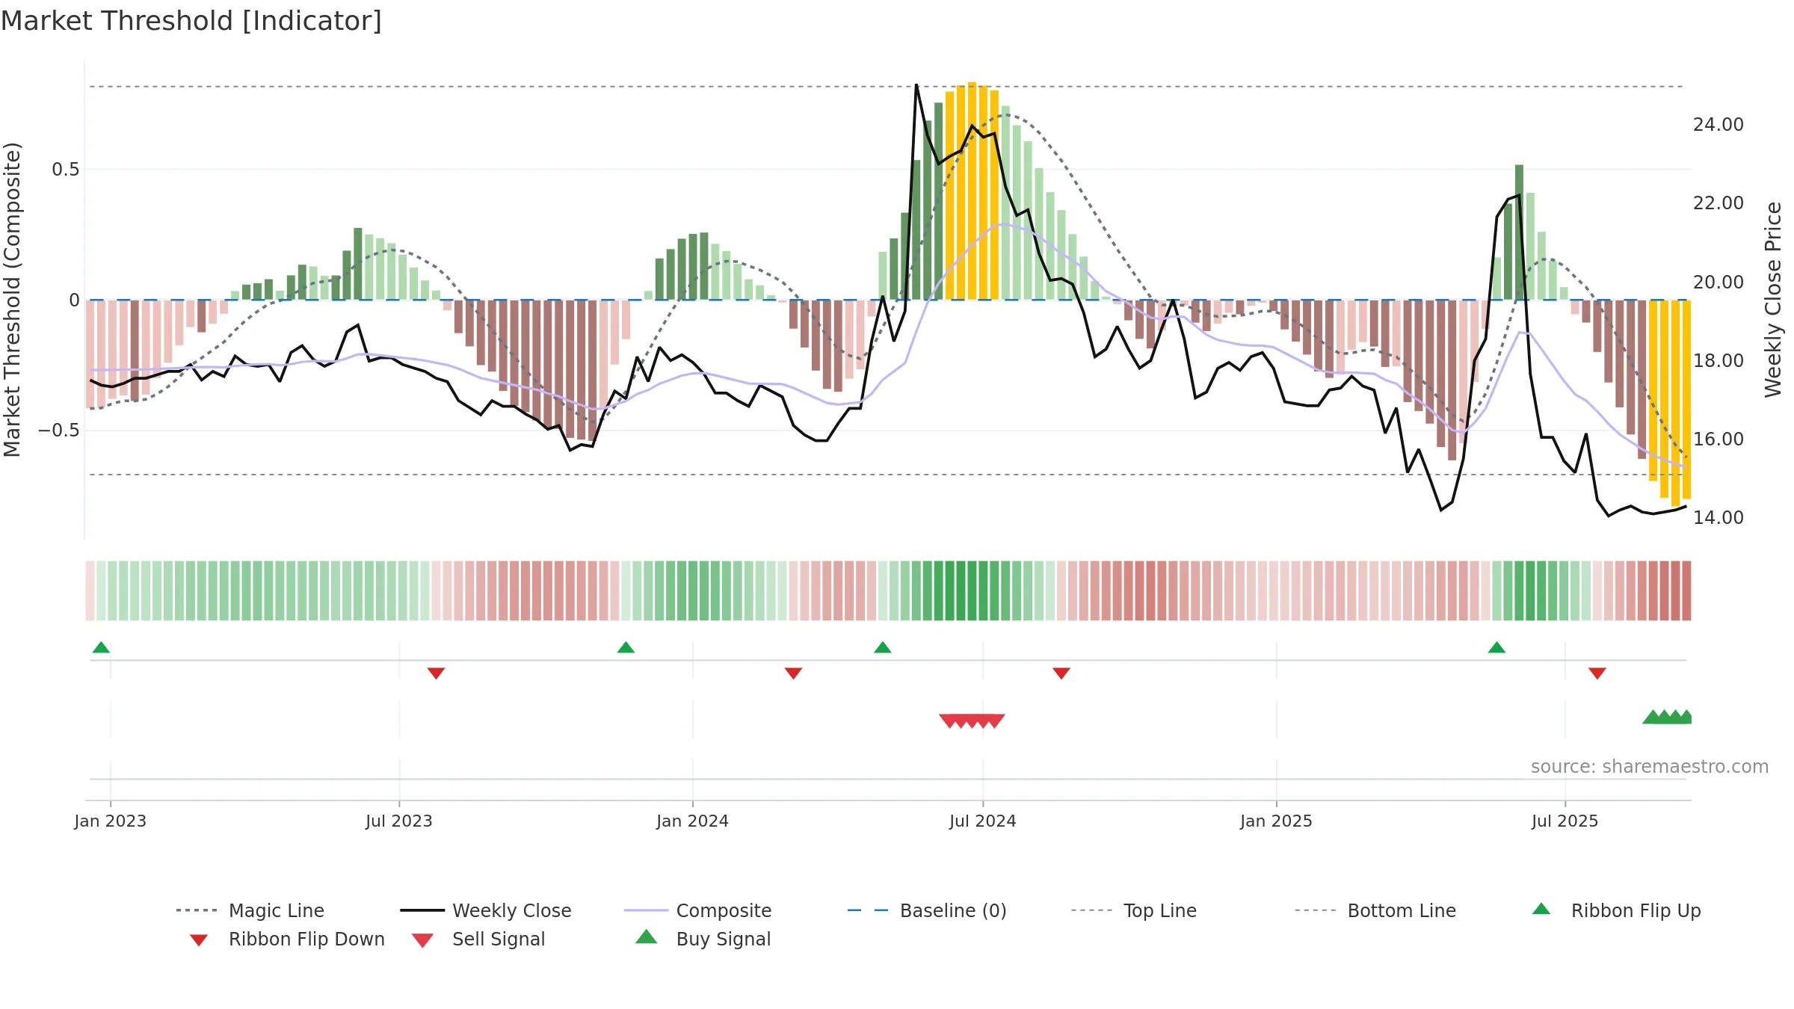Click the Jul 2023 x-axis label
This screenshot has width=1794, height=1009.
[399, 821]
